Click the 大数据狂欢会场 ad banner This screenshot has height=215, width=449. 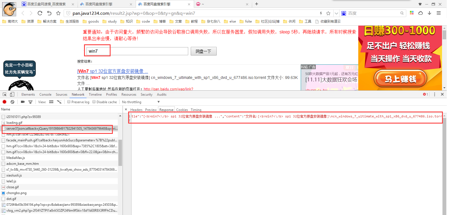(331, 80)
